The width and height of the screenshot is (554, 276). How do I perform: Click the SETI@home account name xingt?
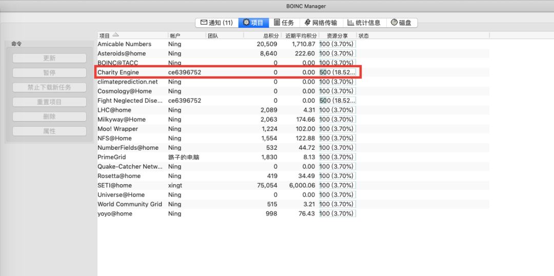pyautogui.click(x=175, y=186)
